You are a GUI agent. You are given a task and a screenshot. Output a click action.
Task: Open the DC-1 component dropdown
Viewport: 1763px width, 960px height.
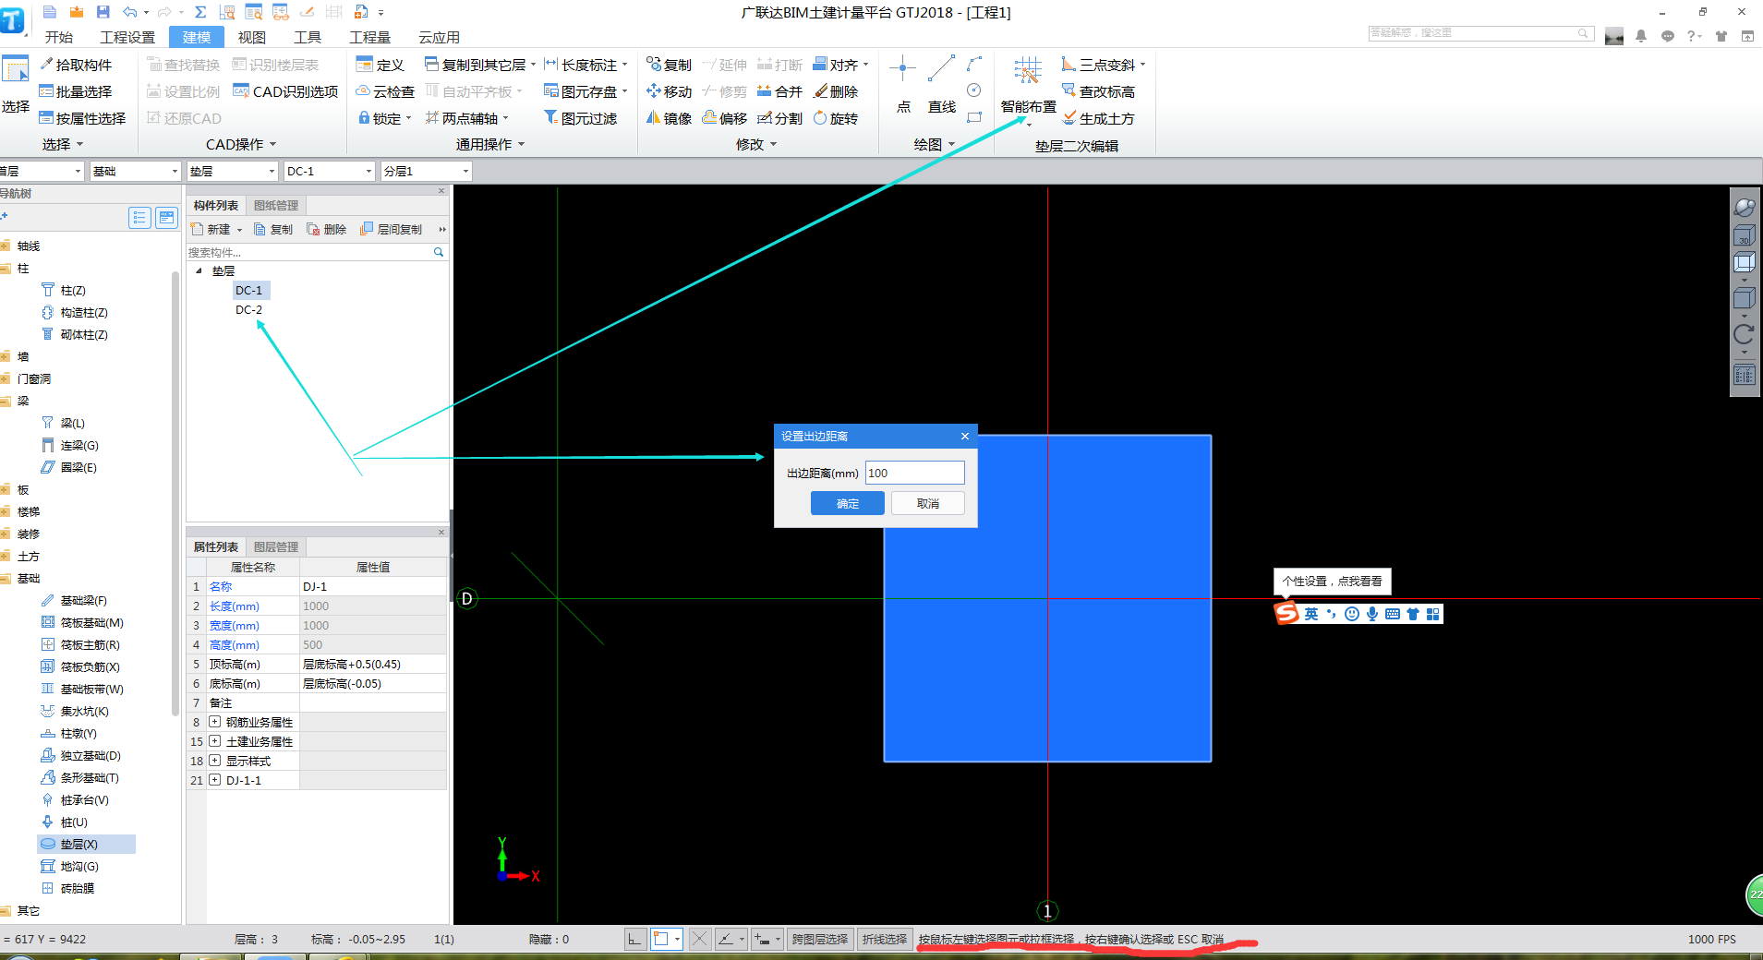tap(368, 171)
